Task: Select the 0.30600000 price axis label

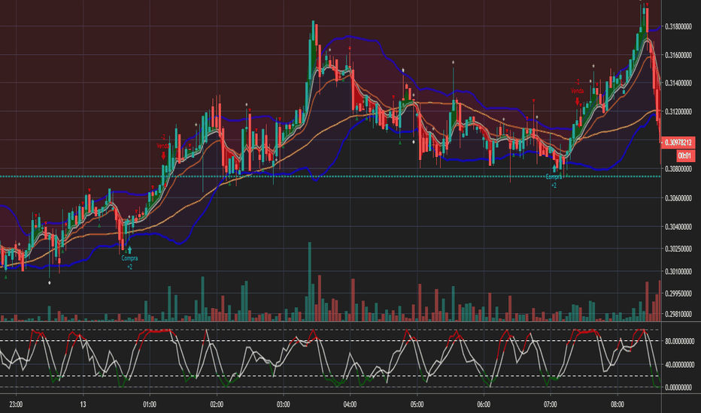Action: pos(678,197)
